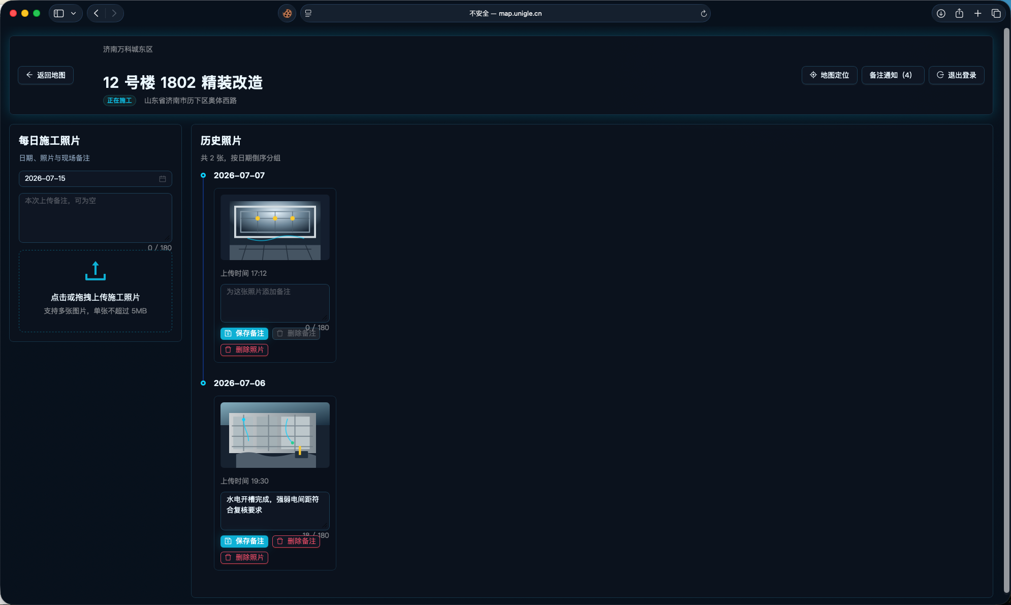This screenshot has height=605, width=1011.
Task: Open Safari downloads icon
Action: pos(941,14)
